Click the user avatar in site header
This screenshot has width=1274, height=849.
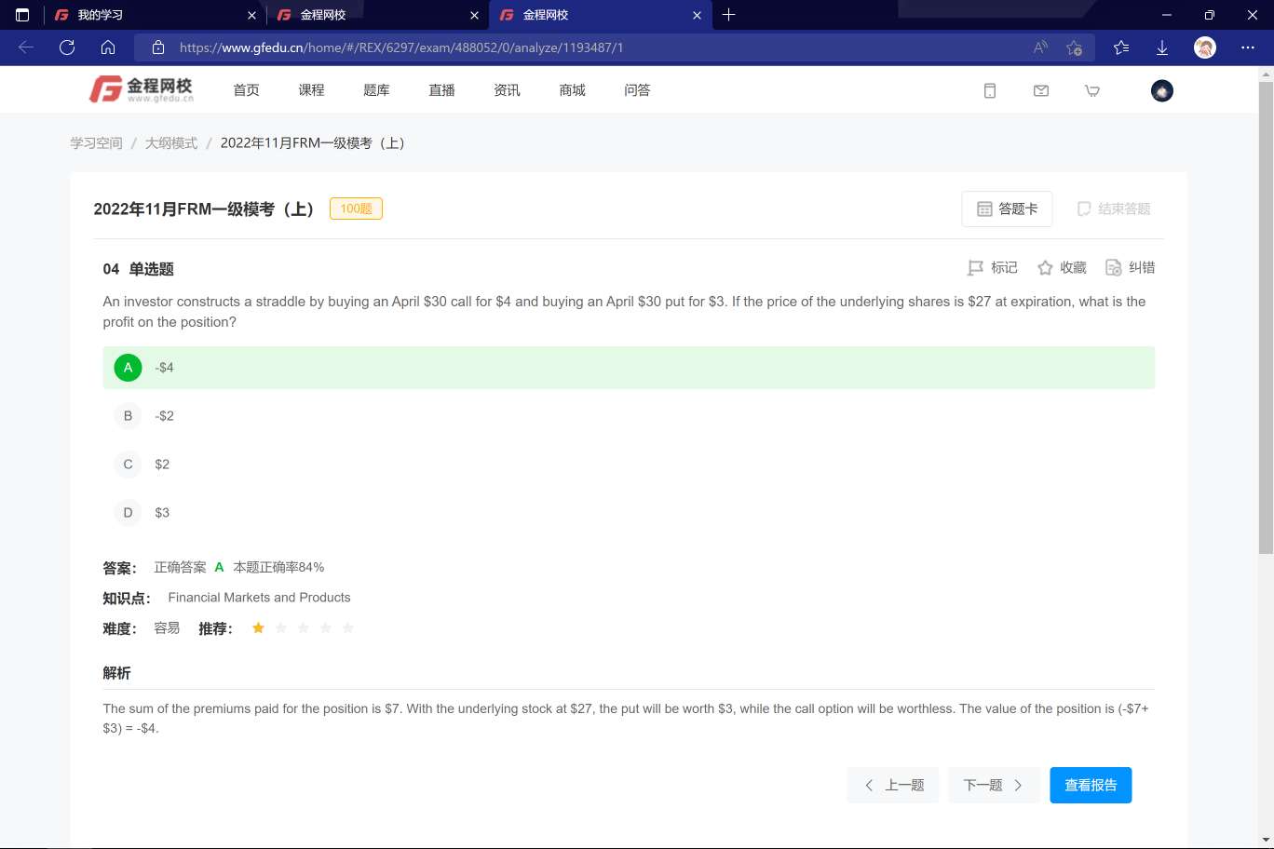point(1161,90)
